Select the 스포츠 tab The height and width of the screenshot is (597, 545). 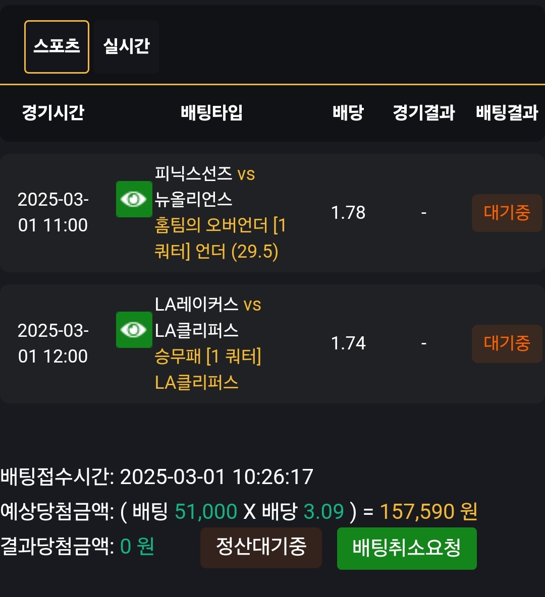(x=57, y=46)
